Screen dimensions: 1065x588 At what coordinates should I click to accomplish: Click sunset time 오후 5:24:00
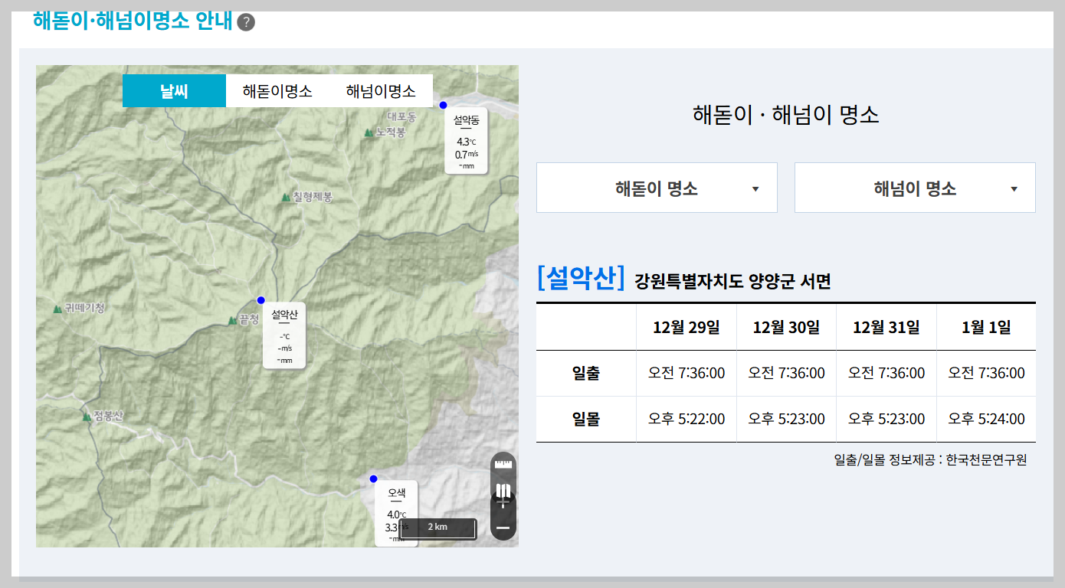(986, 420)
